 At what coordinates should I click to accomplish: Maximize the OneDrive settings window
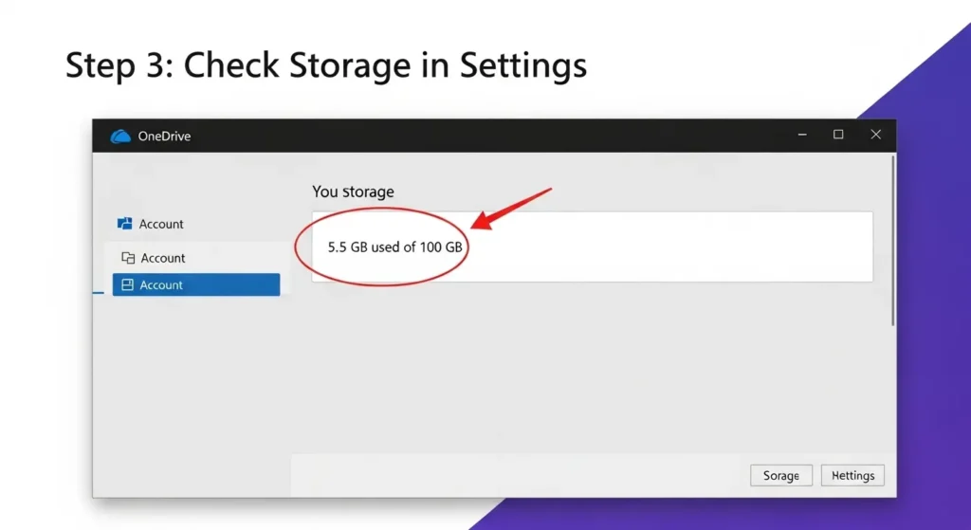point(838,136)
